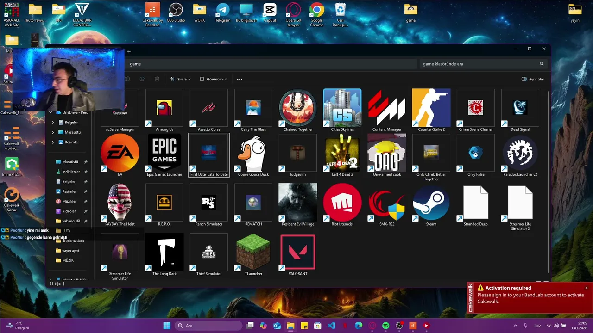The width and height of the screenshot is (593, 333).
Task: Select the Stranded Deep file
Action: coord(476,203)
